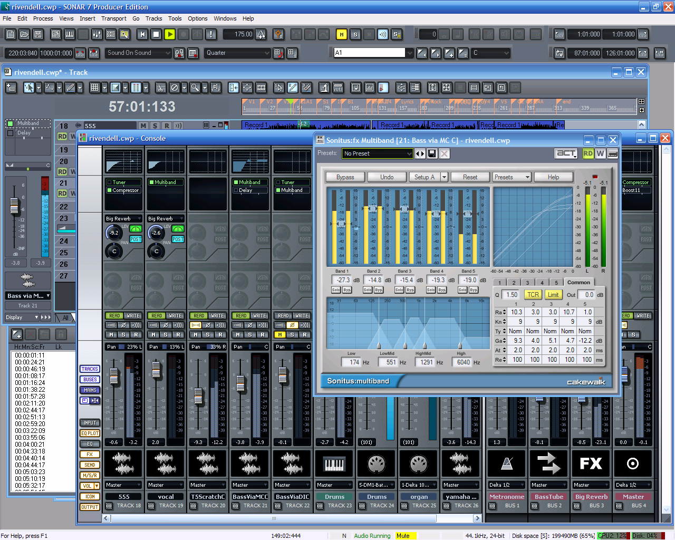Screen dimensions: 675x540
Task: Mute track 18 named 555
Action: click(143, 126)
